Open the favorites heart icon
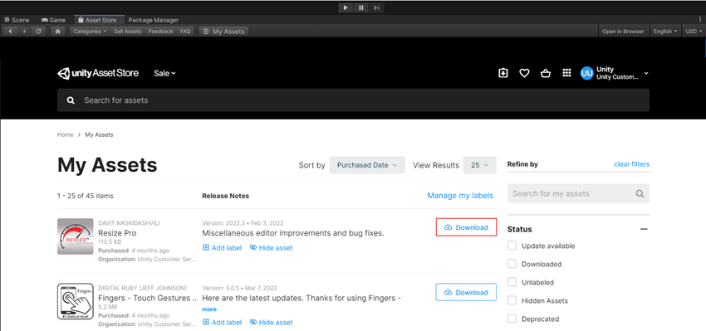This screenshot has height=331, width=706. coord(524,73)
